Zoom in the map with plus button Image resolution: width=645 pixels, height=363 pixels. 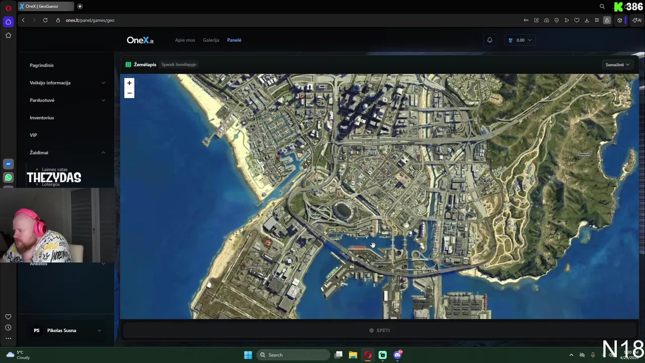click(129, 83)
